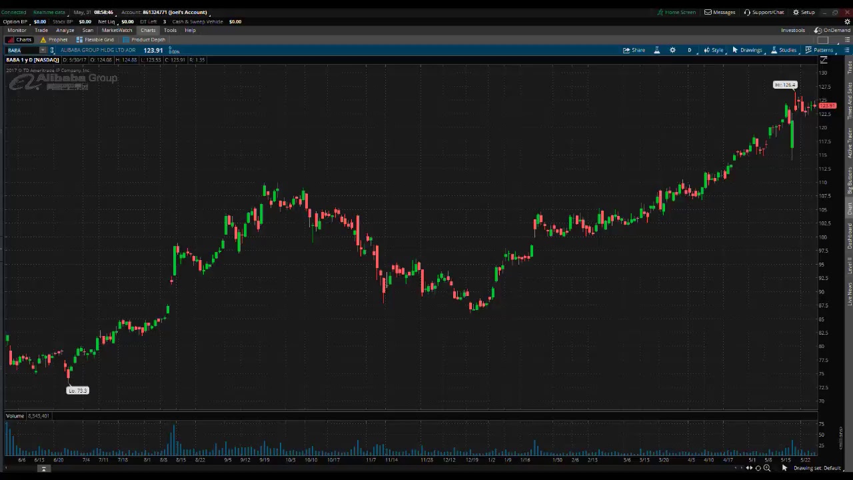This screenshot has height=480, width=853.
Task: Click BABA 1 y D [NASDAQ] chart title
Action: pyautogui.click(x=33, y=60)
